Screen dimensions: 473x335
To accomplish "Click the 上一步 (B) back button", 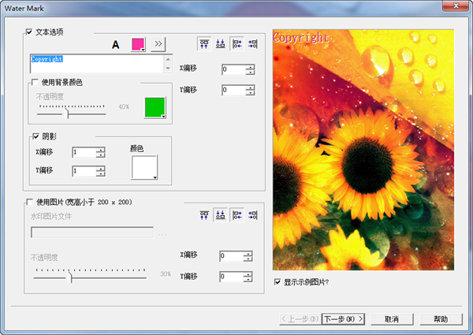I will pos(300,318).
